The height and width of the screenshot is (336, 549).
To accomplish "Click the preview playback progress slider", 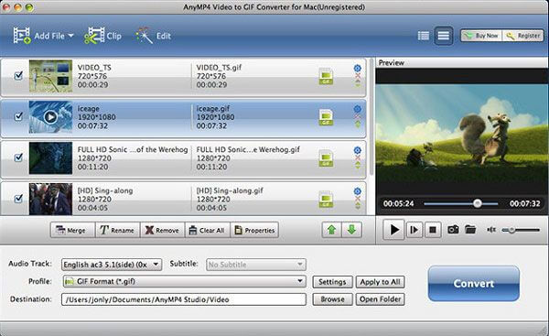I will pyautogui.click(x=461, y=203).
